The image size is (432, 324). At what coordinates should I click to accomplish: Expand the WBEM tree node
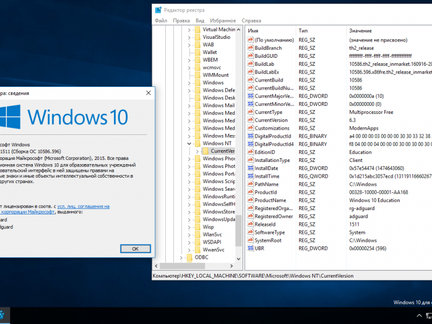coord(190,60)
